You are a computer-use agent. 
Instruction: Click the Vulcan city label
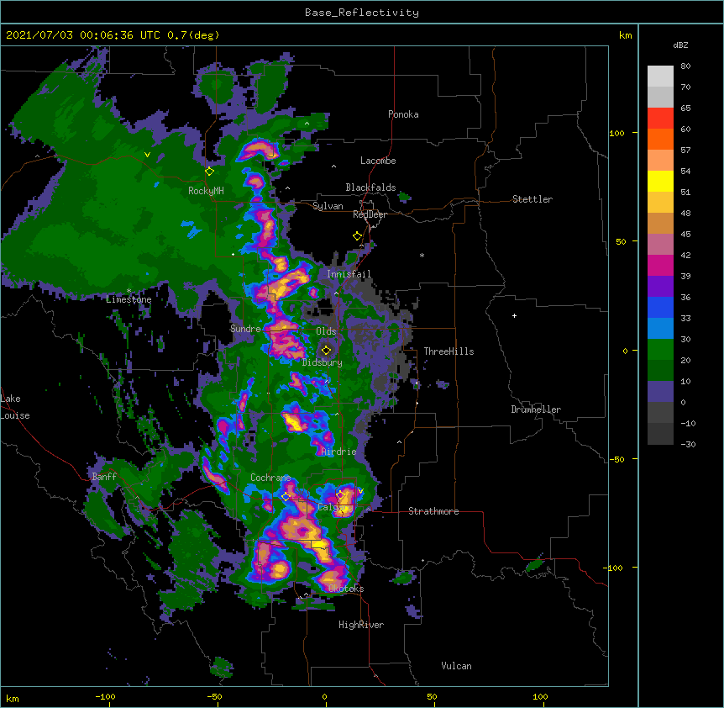pos(456,666)
